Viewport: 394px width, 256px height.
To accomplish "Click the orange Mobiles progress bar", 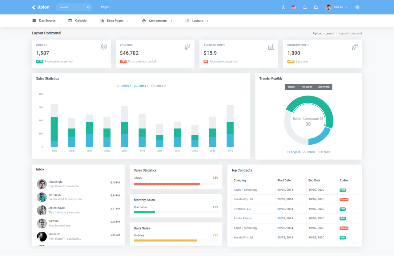I will [x=165, y=240].
